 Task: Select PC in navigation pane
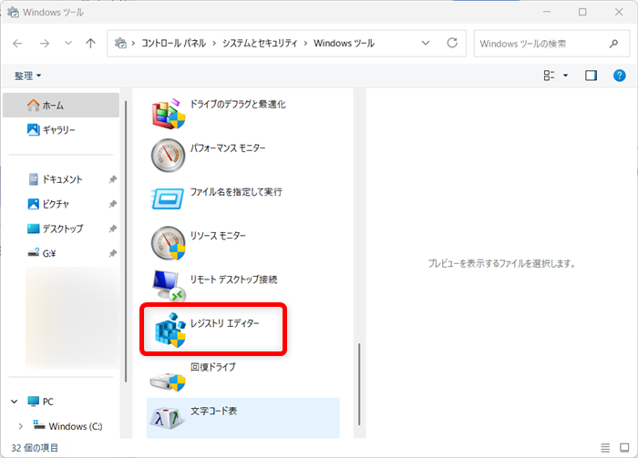pos(40,402)
